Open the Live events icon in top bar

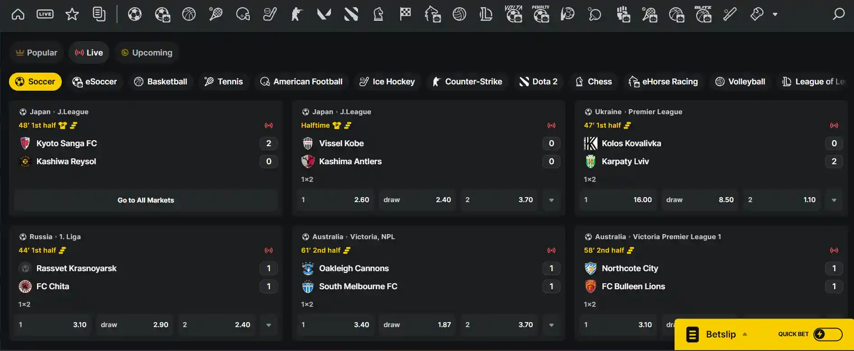pos(45,14)
